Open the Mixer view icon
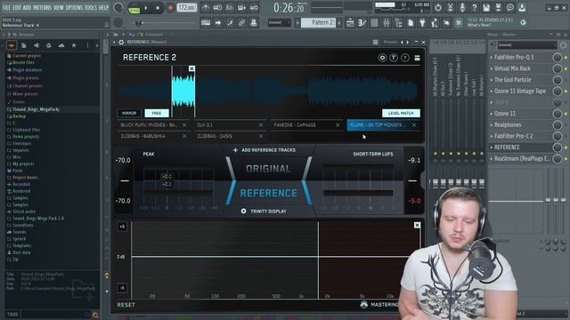 tap(387, 23)
